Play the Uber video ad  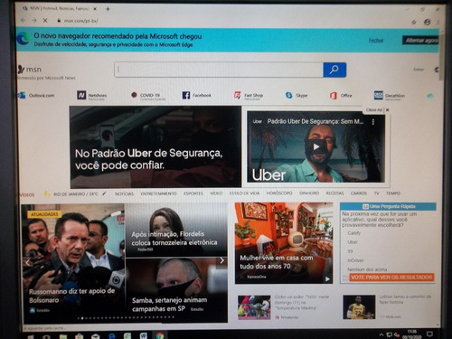point(315,146)
